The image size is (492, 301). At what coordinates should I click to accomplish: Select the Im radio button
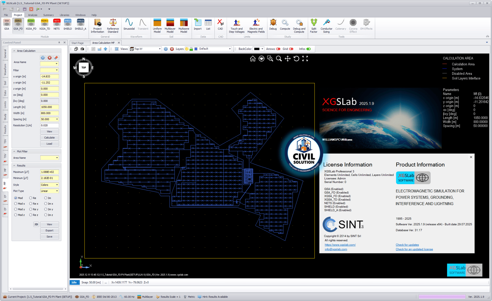point(46,198)
